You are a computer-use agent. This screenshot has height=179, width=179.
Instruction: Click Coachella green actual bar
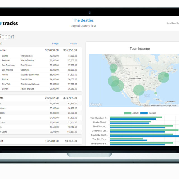pyautogui.click(x=144, y=130)
